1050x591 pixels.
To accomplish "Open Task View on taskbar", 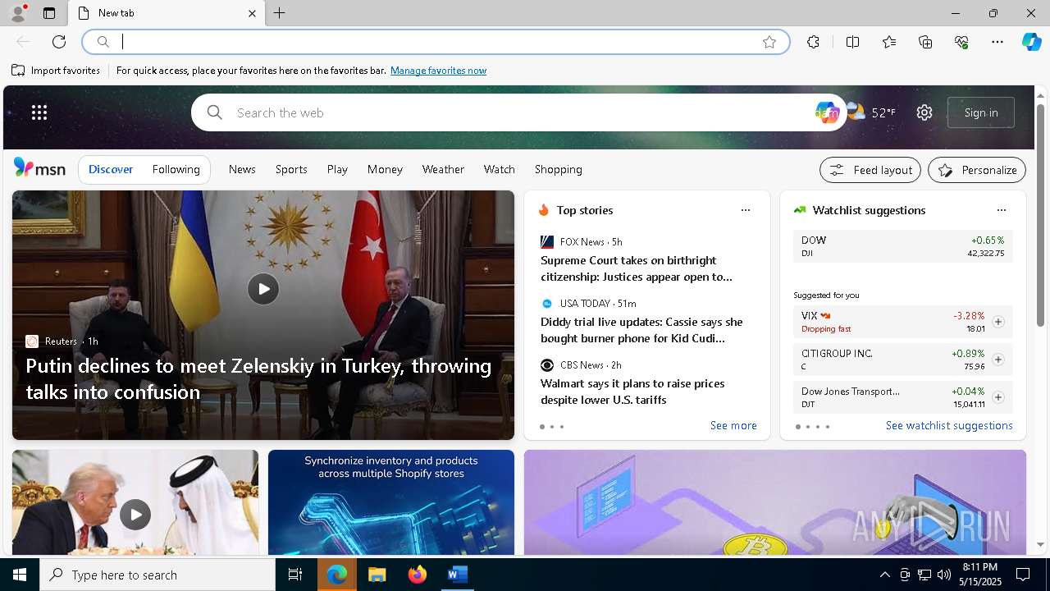I will (295, 575).
